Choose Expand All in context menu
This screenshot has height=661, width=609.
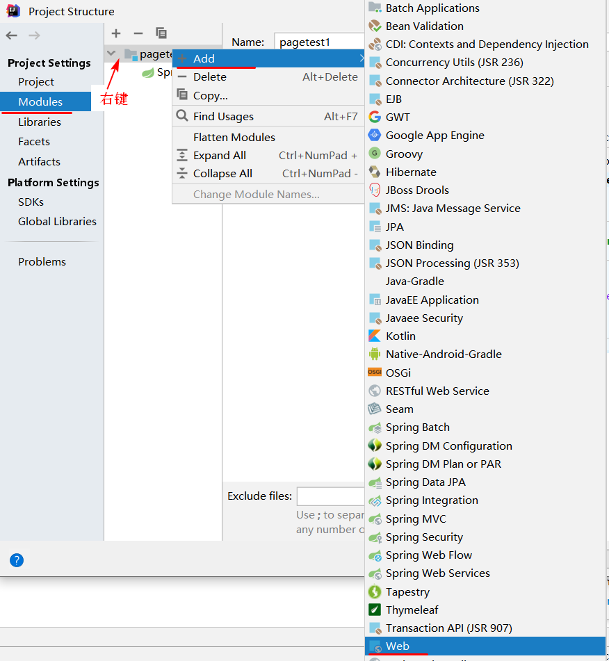(268, 155)
